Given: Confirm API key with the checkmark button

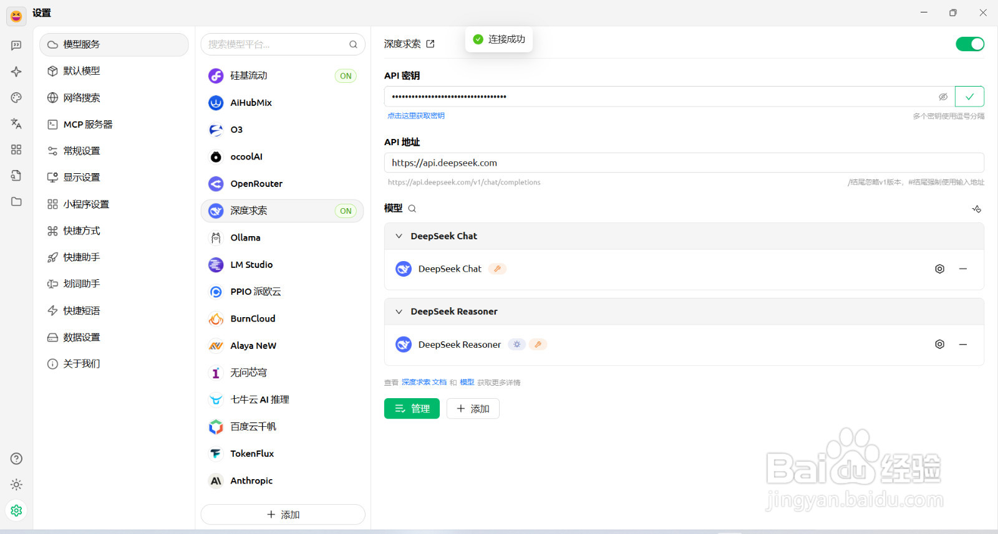Looking at the screenshot, I should (969, 97).
